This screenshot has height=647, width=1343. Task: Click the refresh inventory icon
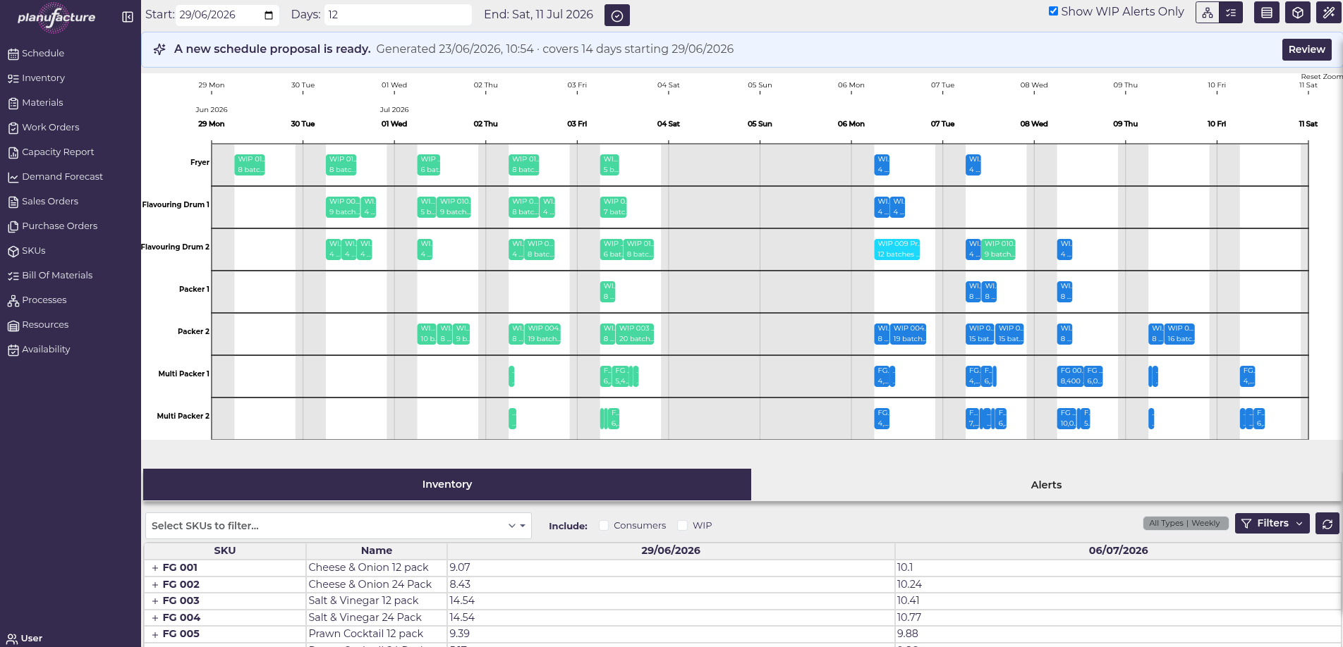(x=1327, y=524)
